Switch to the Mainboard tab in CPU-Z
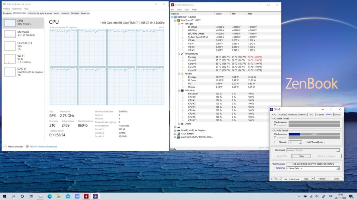This screenshot has height=200, width=357. click(293, 115)
